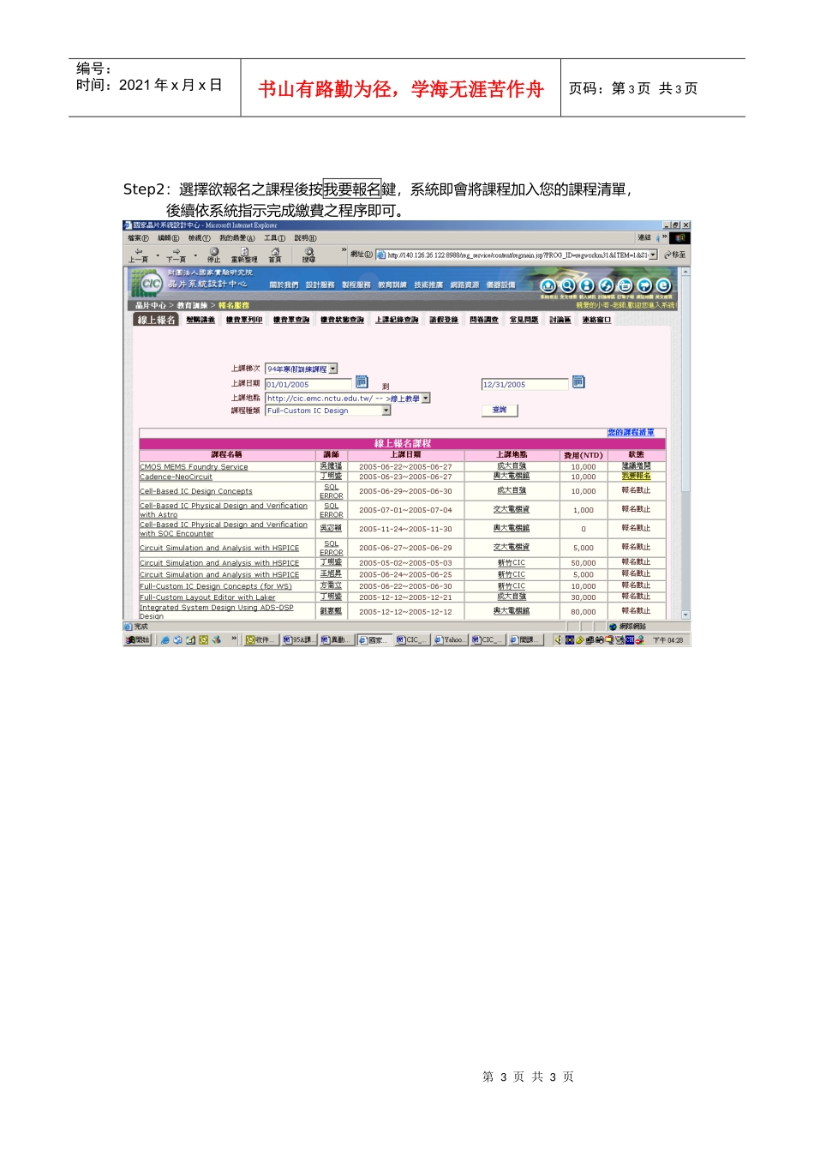The image size is (814, 1152).
Task: Expand the 上課梯次 session dropdown
Action: tap(333, 369)
